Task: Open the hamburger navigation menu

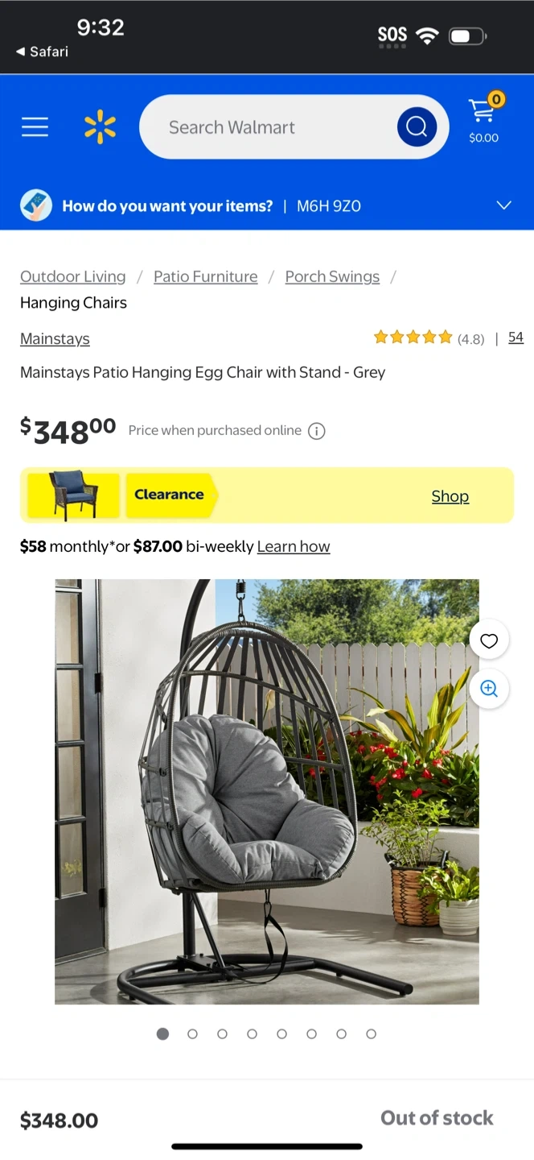Action: tap(35, 127)
